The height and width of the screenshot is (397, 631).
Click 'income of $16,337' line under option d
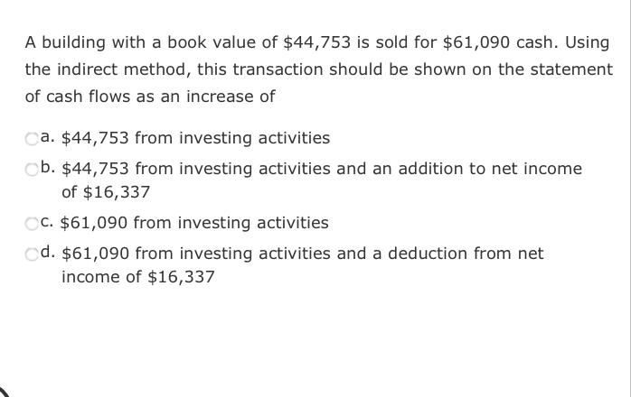(x=137, y=277)
